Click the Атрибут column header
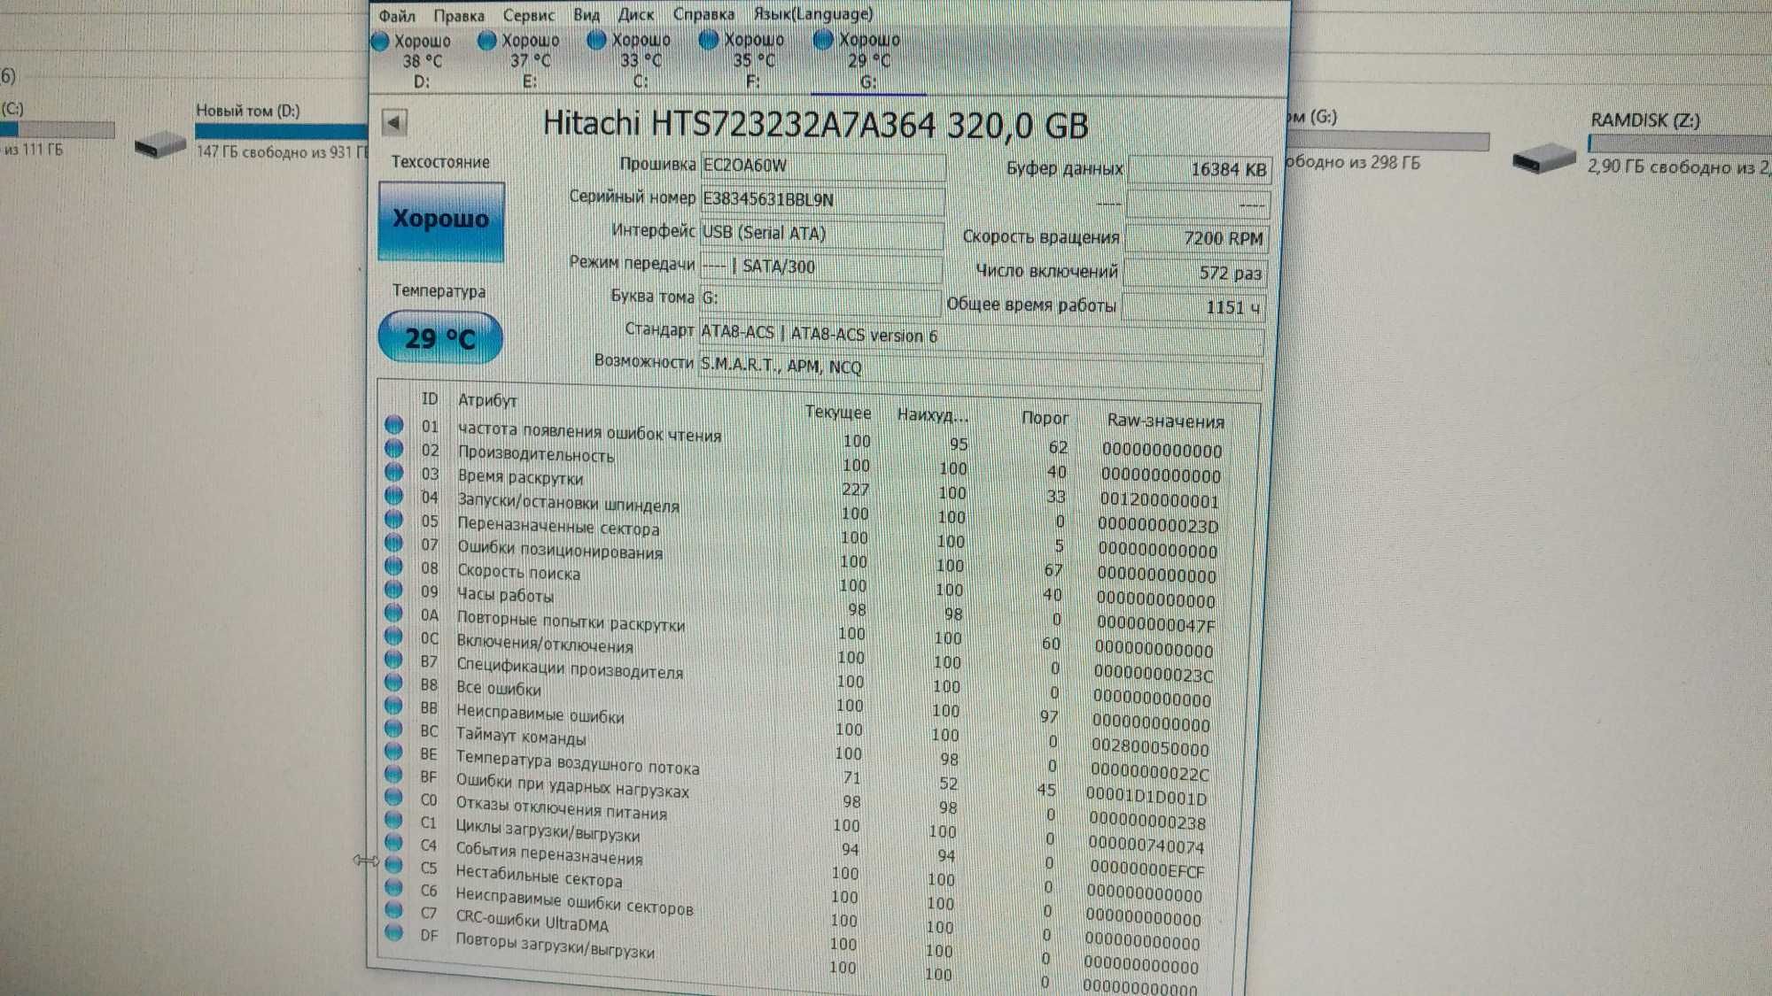Screen dimensions: 1772x996 [487, 400]
